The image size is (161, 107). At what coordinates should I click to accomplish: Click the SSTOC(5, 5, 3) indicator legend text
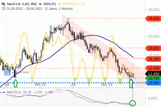point(74,4)
